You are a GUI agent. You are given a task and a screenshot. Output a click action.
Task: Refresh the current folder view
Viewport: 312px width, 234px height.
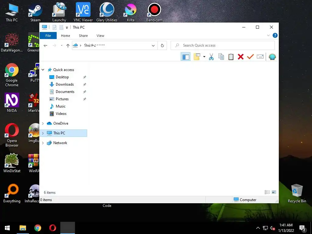coord(162,46)
